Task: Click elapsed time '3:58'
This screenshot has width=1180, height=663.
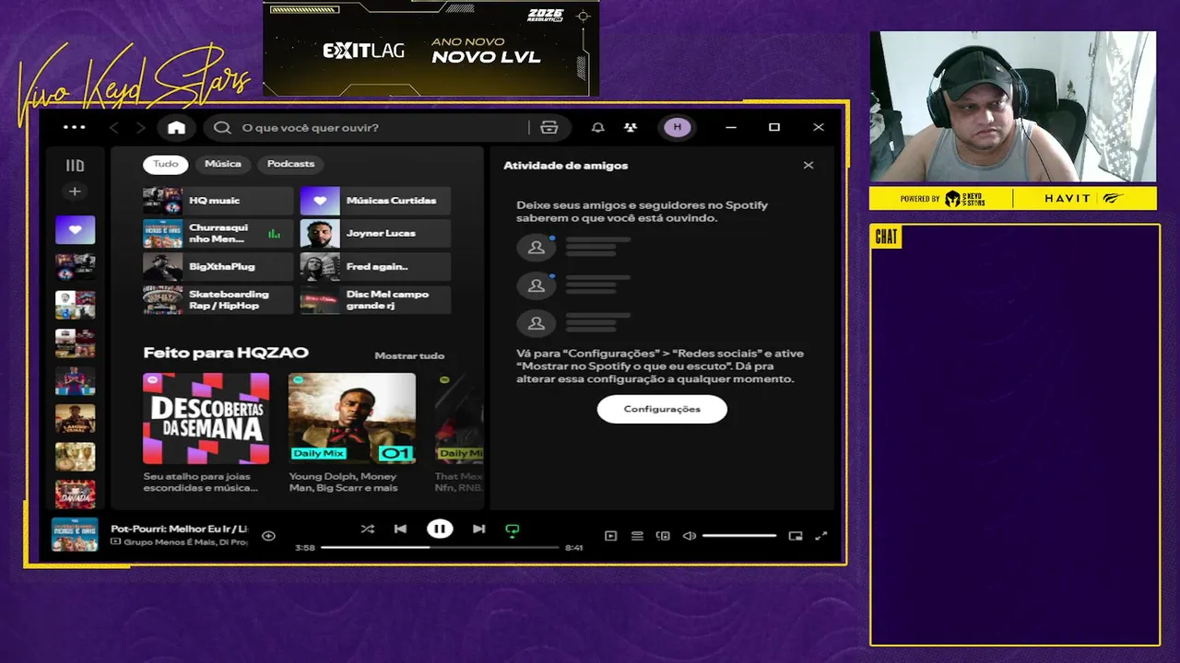Action: click(305, 548)
